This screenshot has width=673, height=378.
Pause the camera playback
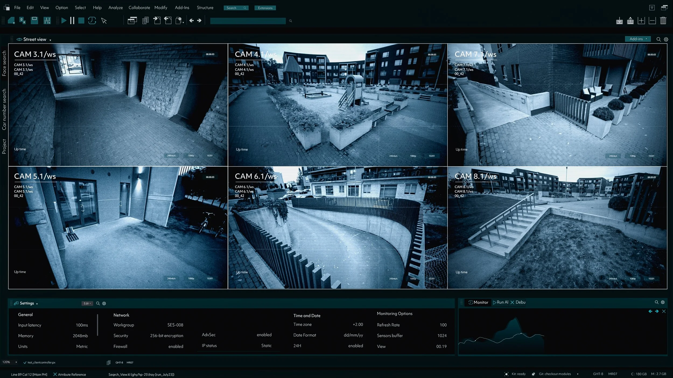[x=72, y=21]
